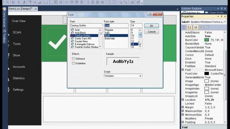Pin the Properties panel
The width and height of the screenshot is (230, 129).
(222, 16)
